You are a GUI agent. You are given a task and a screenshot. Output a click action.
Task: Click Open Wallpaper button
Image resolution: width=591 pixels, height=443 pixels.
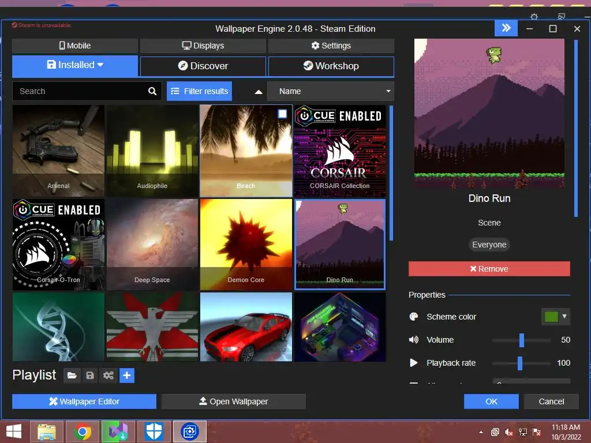coord(233,401)
